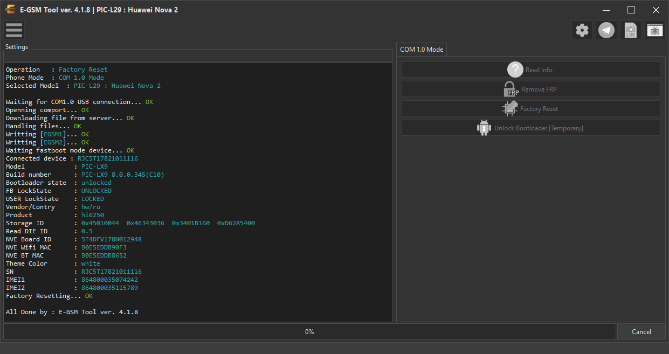Click the Phone Mode COM 1.0 Mode text
Image resolution: width=669 pixels, height=354 pixels.
click(81, 78)
